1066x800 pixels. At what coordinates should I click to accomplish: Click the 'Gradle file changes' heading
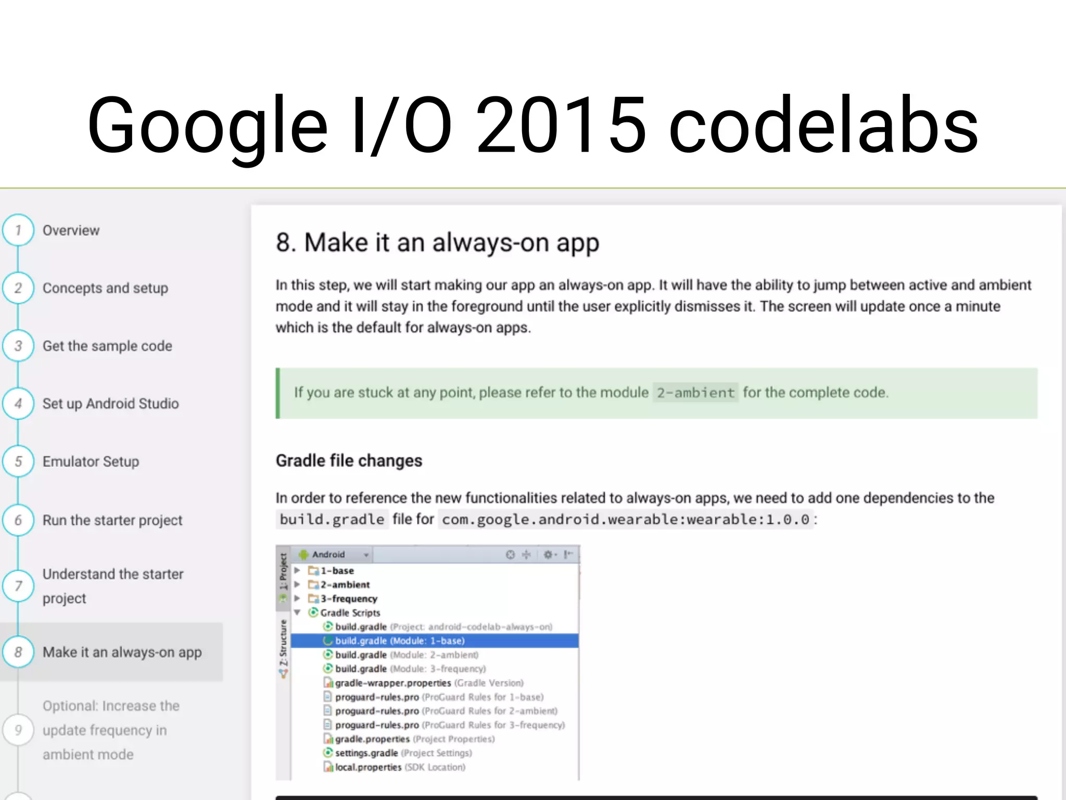click(x=349, y=460)
